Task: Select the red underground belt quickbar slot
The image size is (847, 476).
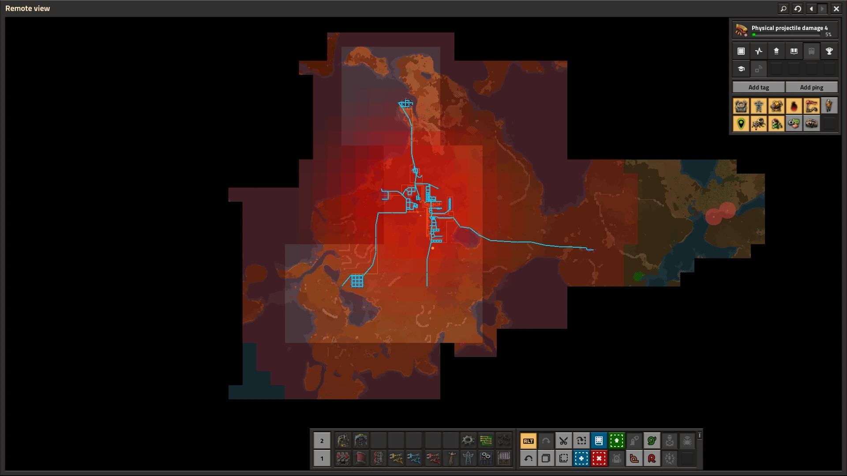Action: pyautogui.click(x=360, y=458)
